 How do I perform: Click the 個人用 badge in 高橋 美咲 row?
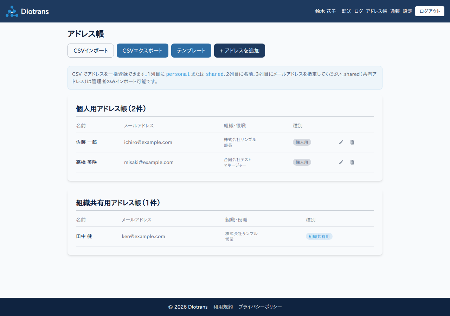coord(302,162)
